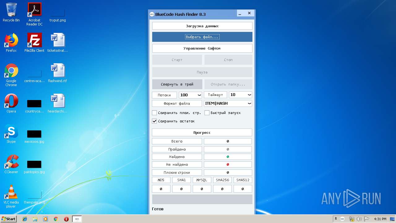This screenshot has width=396, height=223.
Task: Click the MYSQL hash type label
Action: [x=202, y=180]
